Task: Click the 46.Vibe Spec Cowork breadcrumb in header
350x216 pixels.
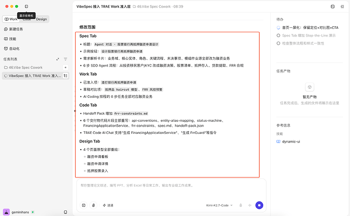Action: [x=154, y=7]
